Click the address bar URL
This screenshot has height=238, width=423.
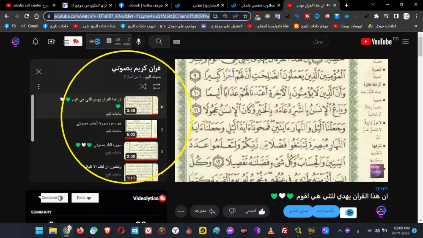click(132, 16)
